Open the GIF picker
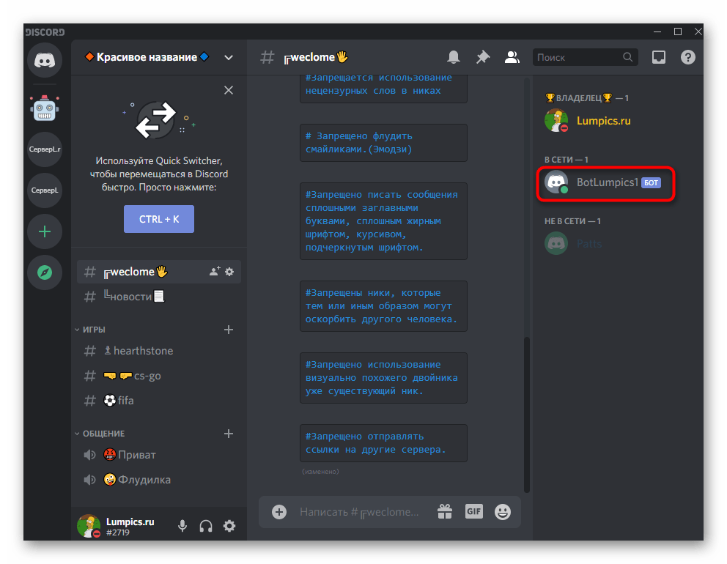 [x=473, y=511]
